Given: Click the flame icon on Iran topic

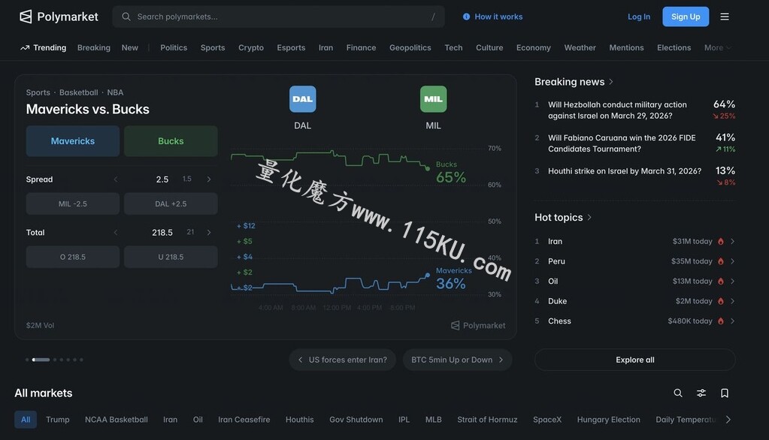Looking at the screenshot, I should [x=720, y=242].
